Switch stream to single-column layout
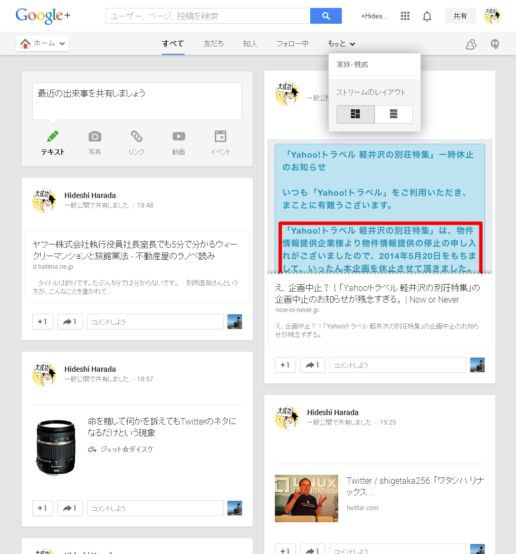The height and width of the screenshot is (554, 516). [x=393, y=114]
